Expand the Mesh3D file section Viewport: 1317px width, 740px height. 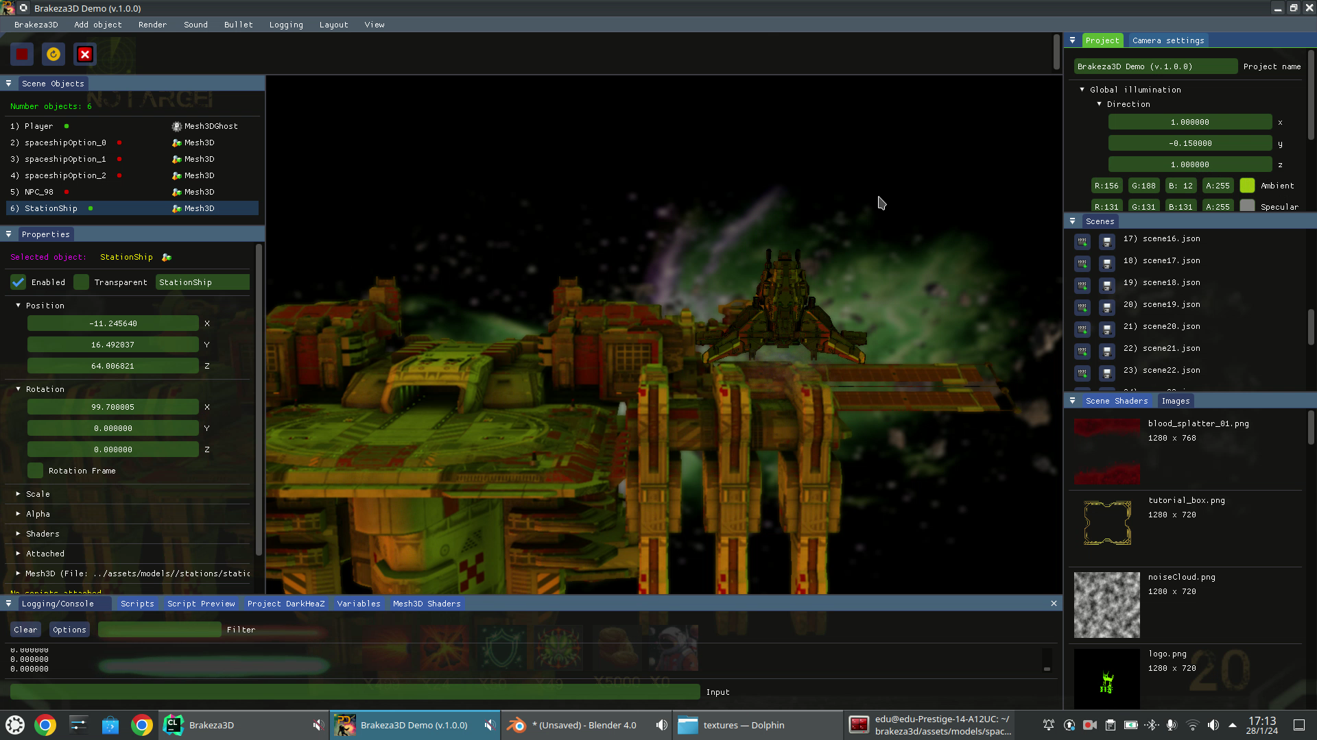point(19,573)
